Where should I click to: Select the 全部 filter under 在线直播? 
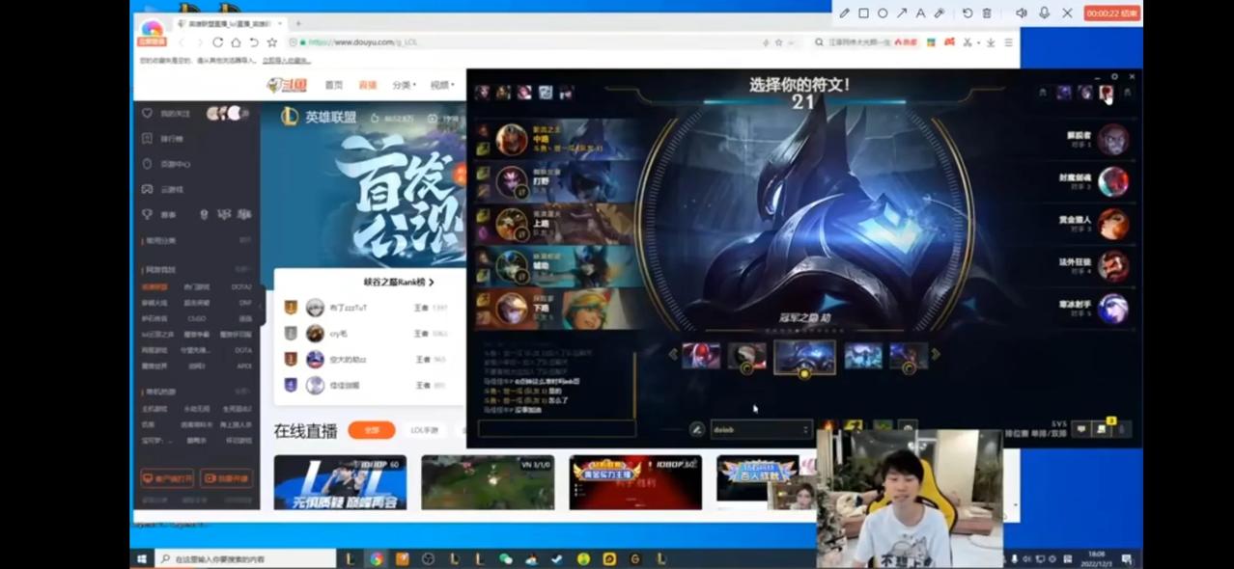372,430
